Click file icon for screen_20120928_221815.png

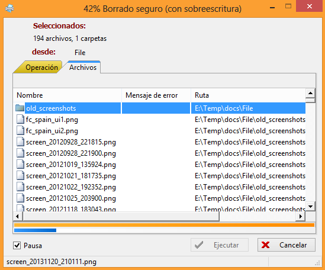tap(20, 142)
